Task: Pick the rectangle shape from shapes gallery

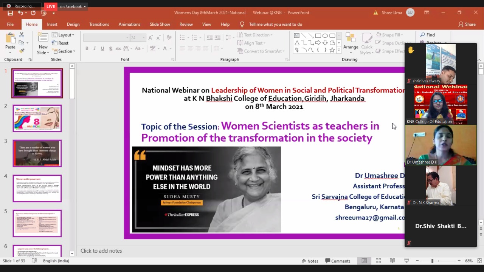Action: pyautogui.click(x=318, y=36)
